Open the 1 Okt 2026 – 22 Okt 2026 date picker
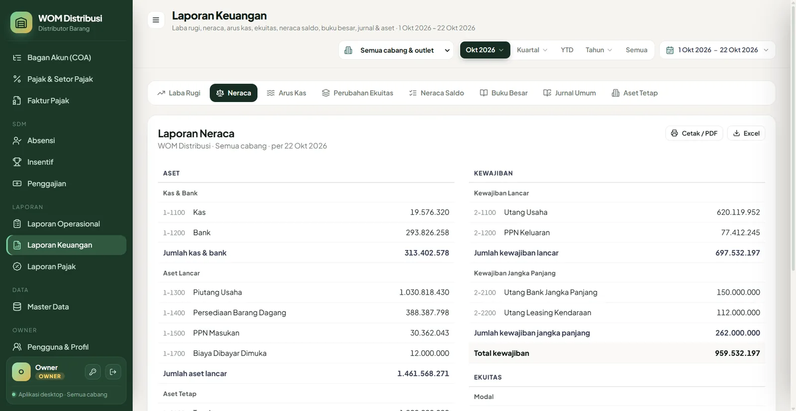The image size is (796, 411). click(717, 50)
